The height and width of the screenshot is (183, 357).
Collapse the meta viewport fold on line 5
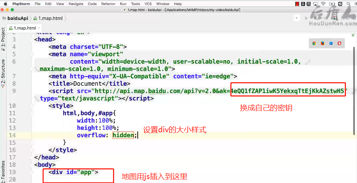32,54
